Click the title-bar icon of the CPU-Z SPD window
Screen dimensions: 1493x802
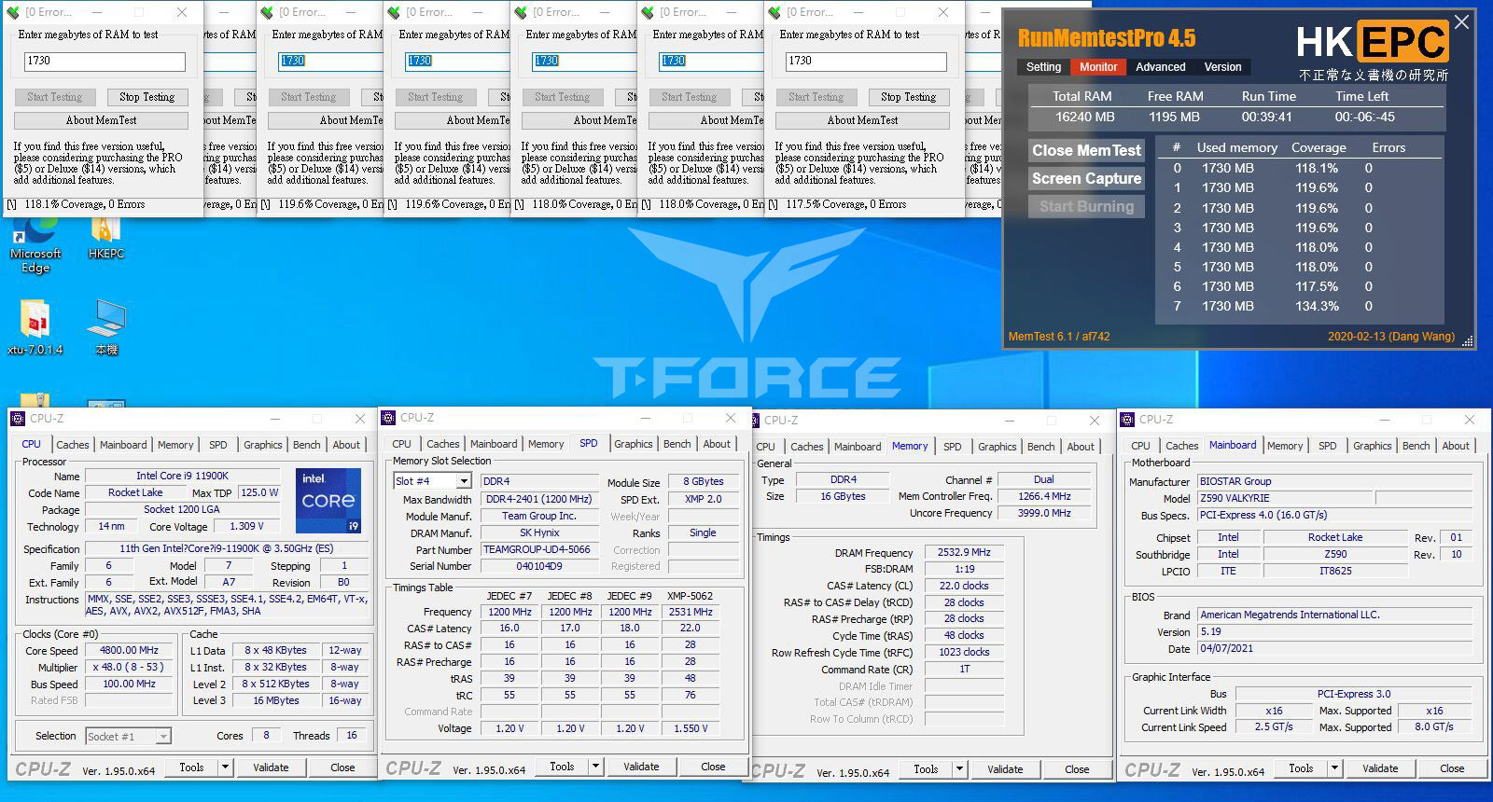(x=389, y=418)
